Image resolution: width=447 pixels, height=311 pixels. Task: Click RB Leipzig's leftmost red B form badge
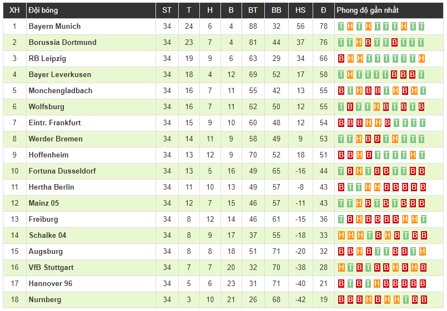coord(341,59)
